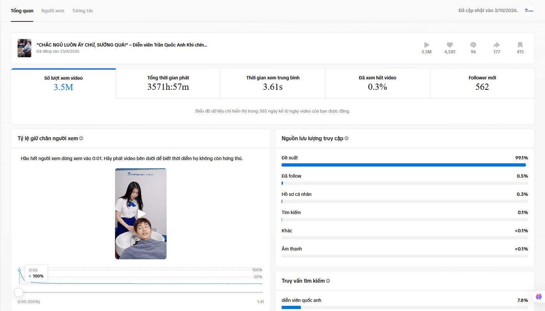Click the play count icon above 3.5M

coord(427,45)
